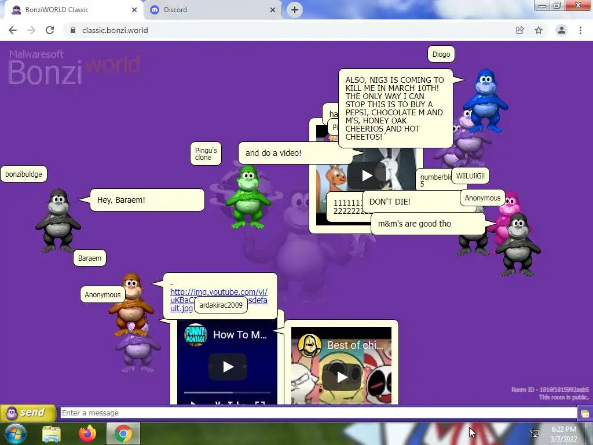Close the BonziWORLD Classic tab
The width and height of the screenshot is (593, 445).
[x=134, y=10]
